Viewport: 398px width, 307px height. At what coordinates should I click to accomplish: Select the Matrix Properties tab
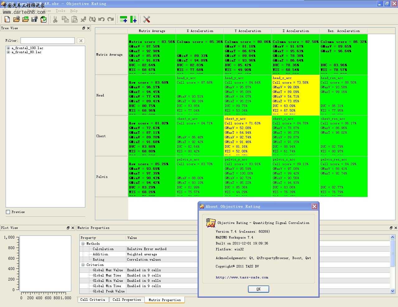click(x=165, y=300)
